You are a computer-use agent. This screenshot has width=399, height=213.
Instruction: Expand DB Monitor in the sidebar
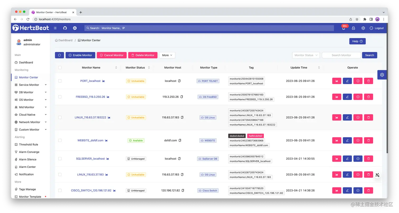31,92
